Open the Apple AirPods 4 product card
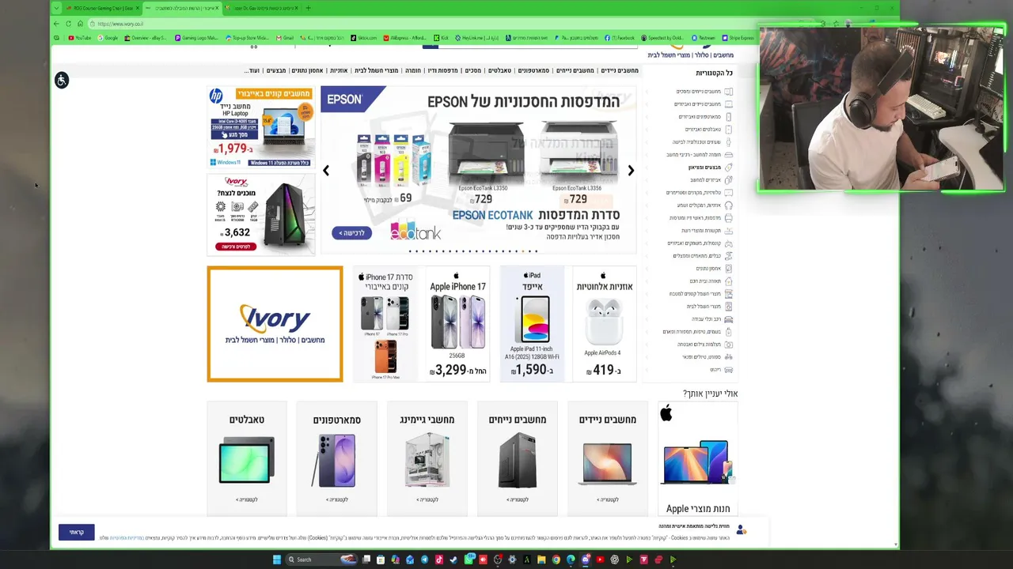1013x569 pixels. tap(604, 324)
